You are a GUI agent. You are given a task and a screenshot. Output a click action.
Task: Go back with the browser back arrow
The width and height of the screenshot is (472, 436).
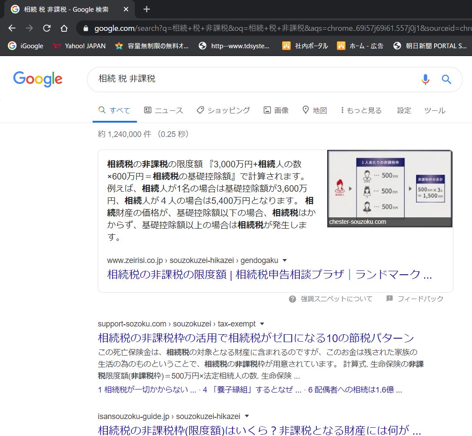coord(12,28)
